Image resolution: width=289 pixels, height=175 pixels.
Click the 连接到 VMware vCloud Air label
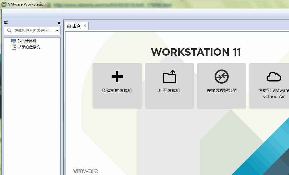tap(274, 93)
